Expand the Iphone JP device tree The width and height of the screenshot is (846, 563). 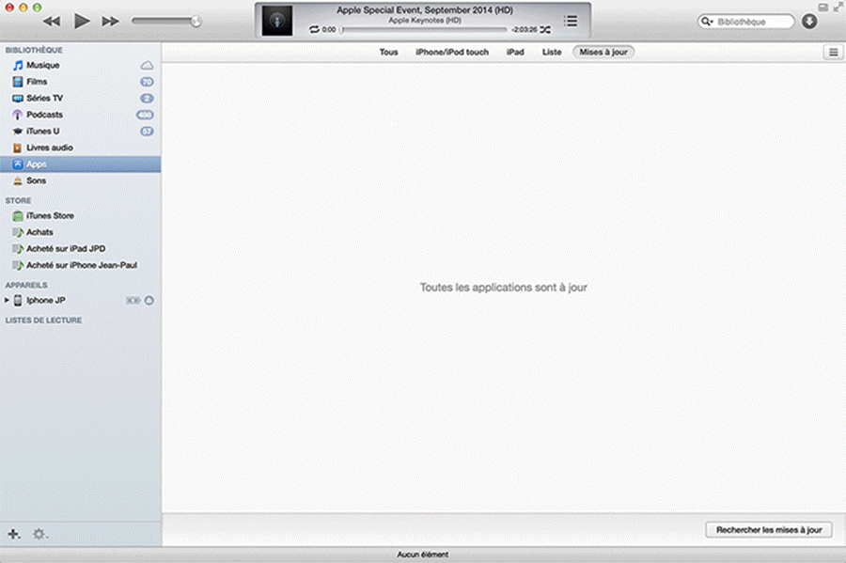click(x=7, y=301)
